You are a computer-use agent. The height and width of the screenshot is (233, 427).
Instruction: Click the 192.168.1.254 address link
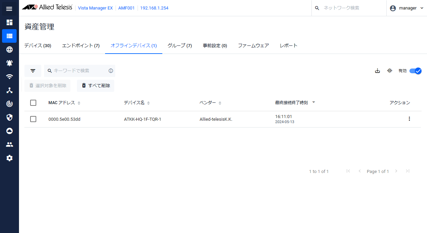(x=154, y=8)
